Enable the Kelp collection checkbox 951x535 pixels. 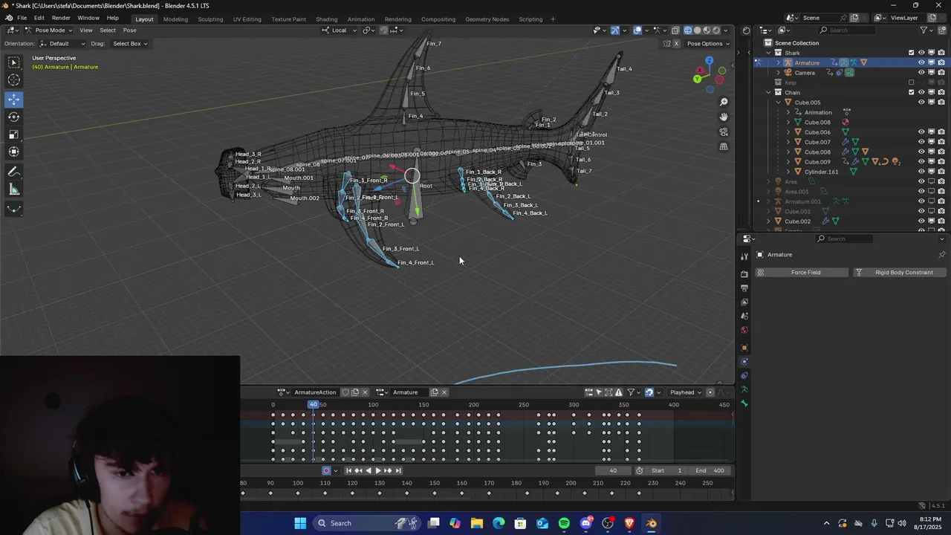(x=911, y=82)
